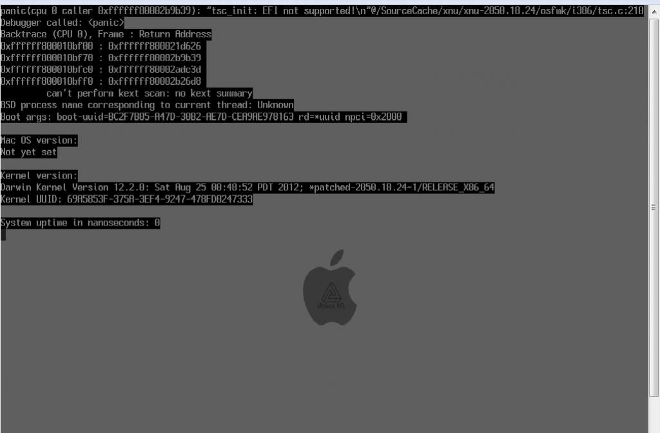Click the 'Kernel UUID: 69A5853F' line
The image size is (660, 433).
coord(126,199)
